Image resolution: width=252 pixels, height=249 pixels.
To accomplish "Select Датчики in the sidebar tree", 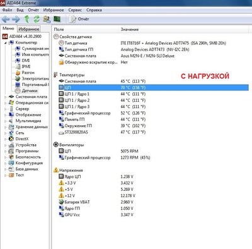I will click(30, 90).
